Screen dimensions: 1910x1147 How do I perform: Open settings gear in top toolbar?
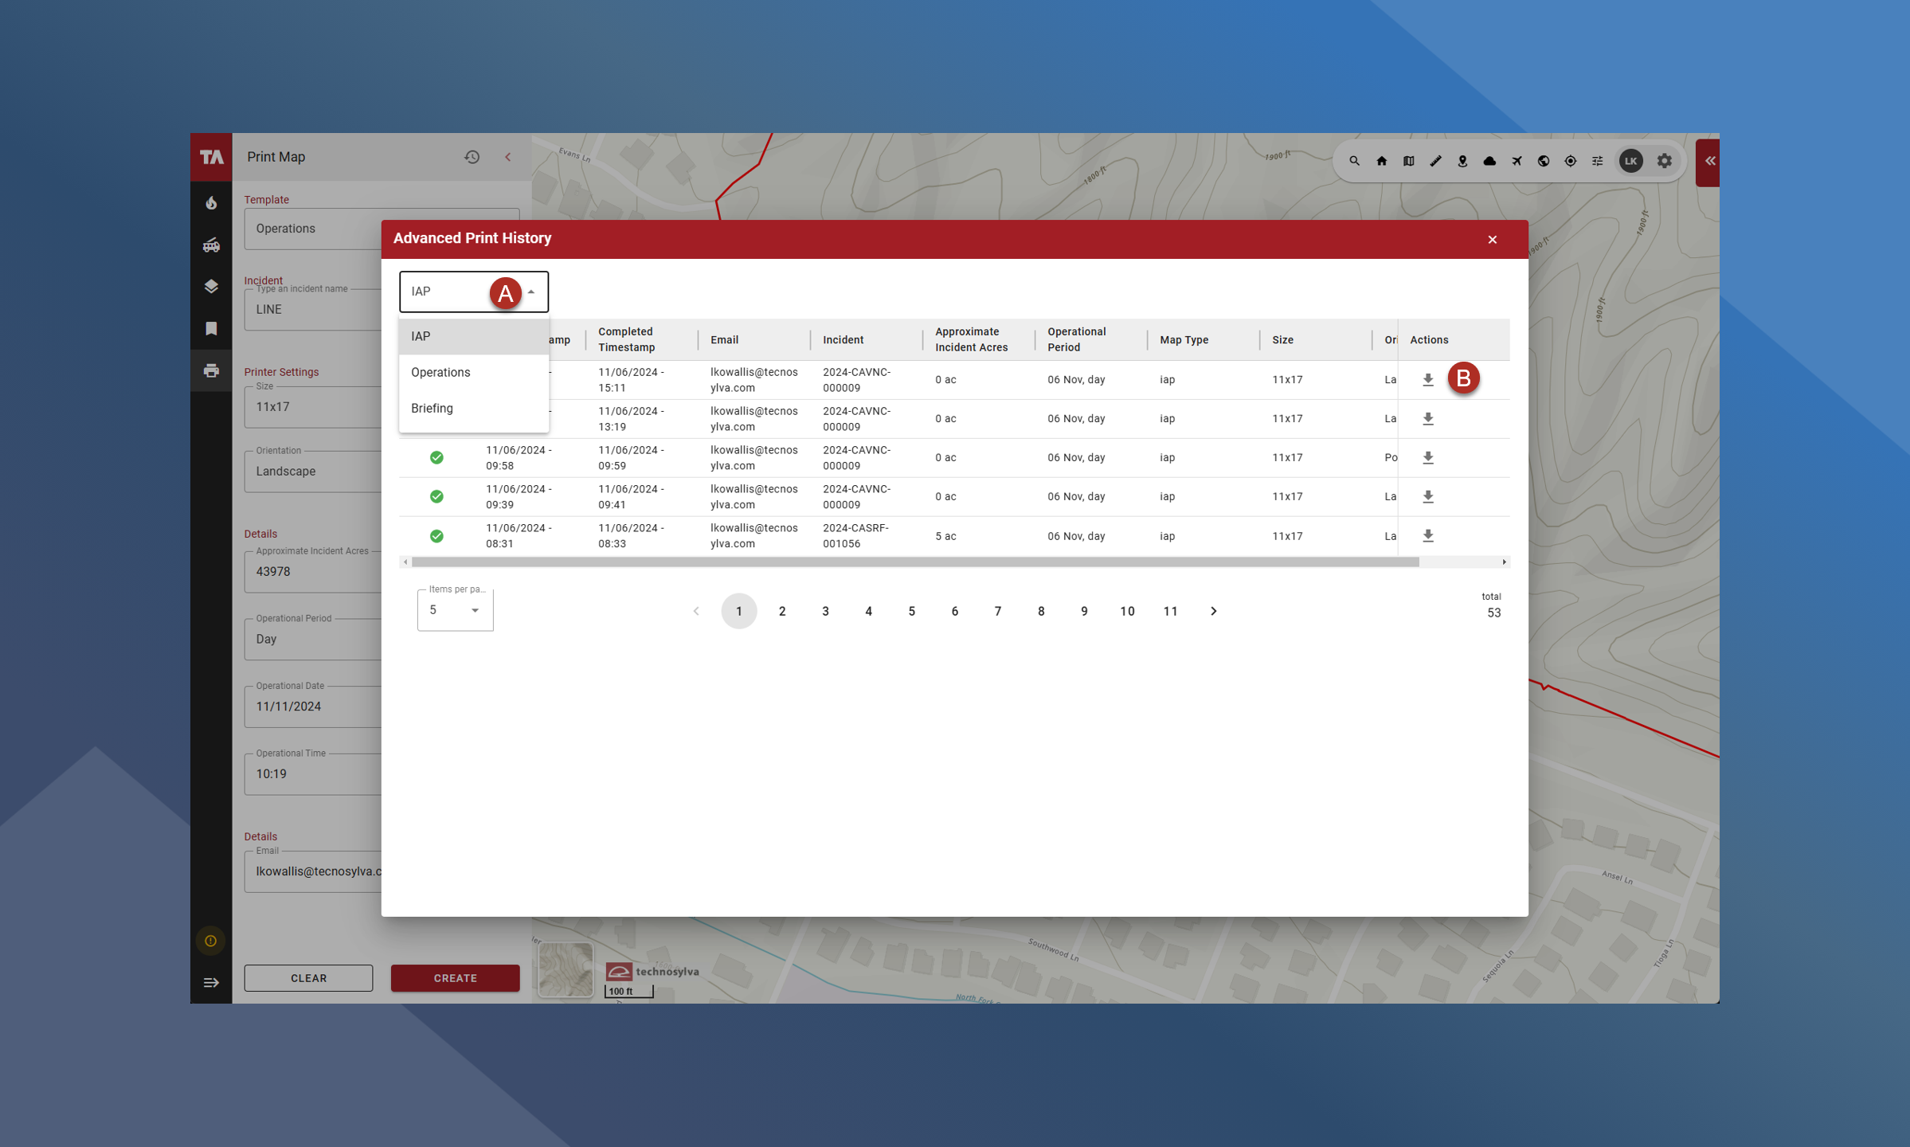1664,161
